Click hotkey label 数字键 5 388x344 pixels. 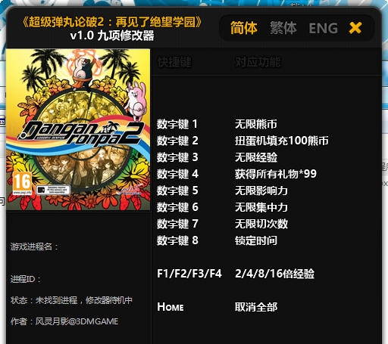click(177, 191)
